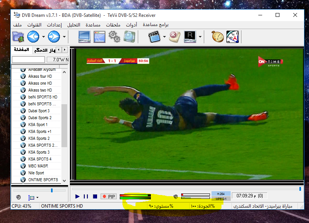Expand dropdown arrow beside clapperboard icon

tap(164, 37)
